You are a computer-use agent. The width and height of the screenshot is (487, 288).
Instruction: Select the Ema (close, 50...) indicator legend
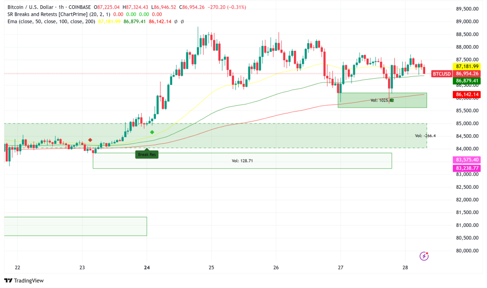(51, 22)
